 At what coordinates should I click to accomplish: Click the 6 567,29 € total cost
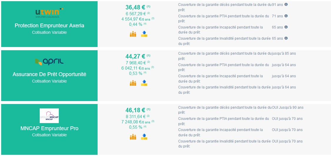[136, 14]
